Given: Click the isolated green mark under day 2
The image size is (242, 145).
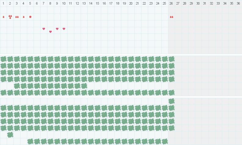Looking at the screenshot, I should [10, 135].
